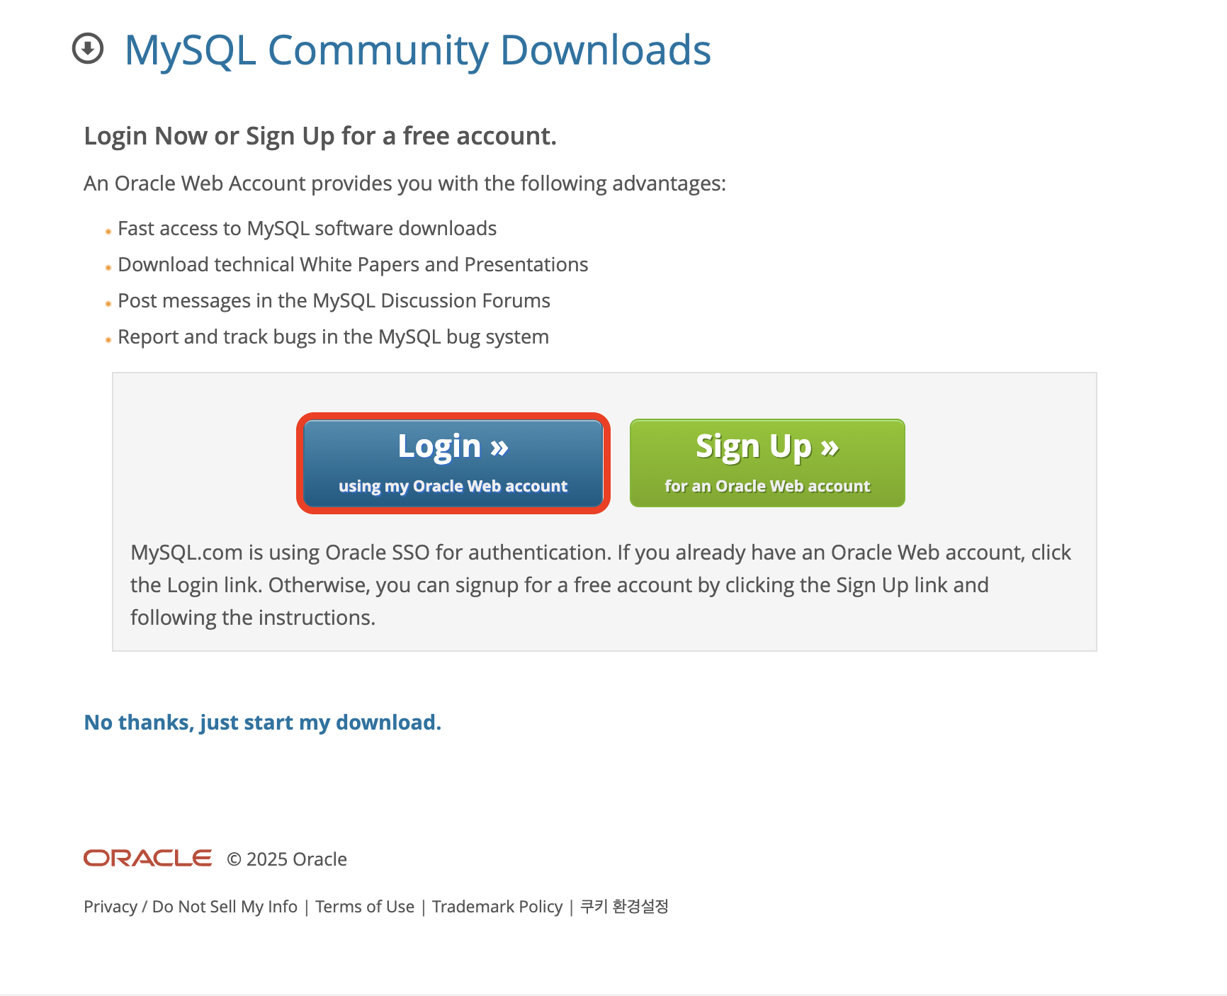Open Privacy / Do Not Sell My Info
This screenshot has width=1227, height=996.
pos(191,907)
